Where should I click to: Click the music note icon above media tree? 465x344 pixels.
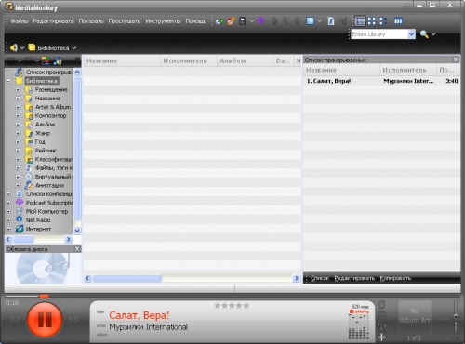tap(58, 61)
